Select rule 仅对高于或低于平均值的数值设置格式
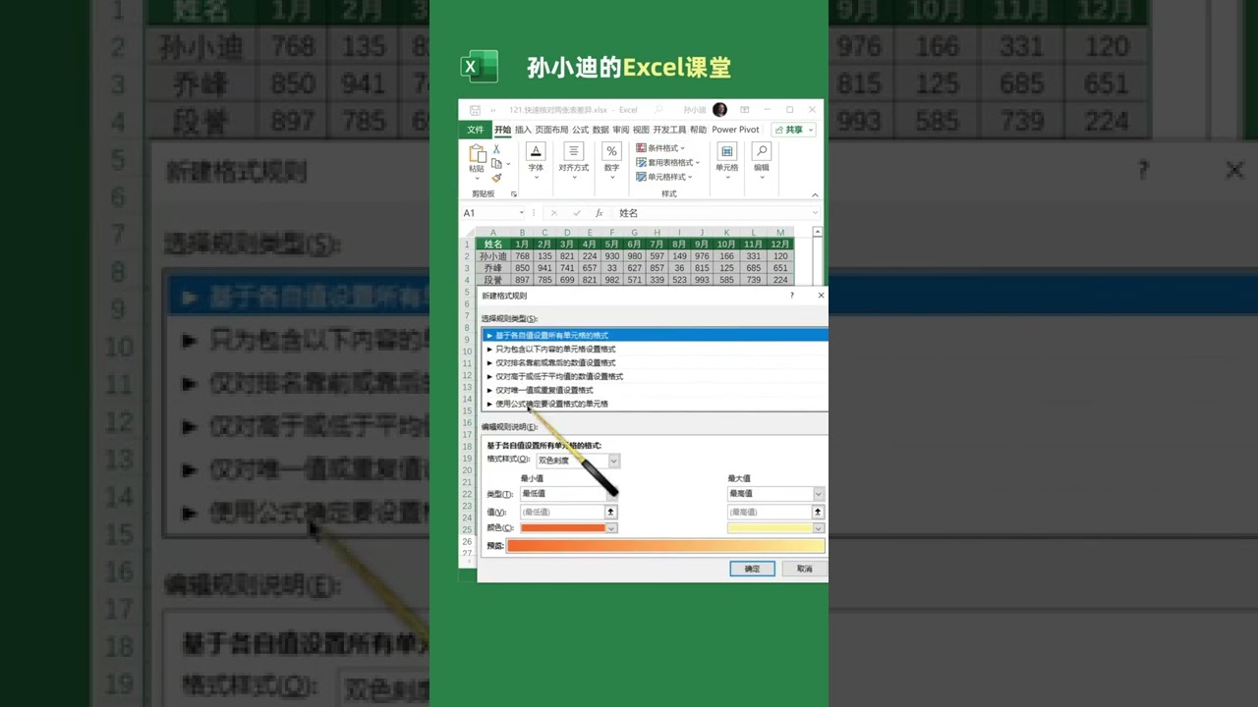This screenshot has width=1258, height=707. tap(656, 376)
